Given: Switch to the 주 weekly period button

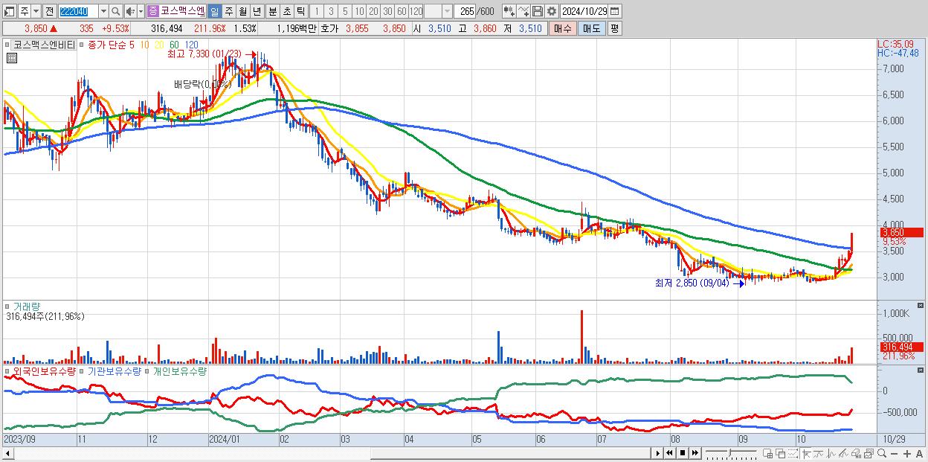Looking at the screenshot, I should pos(228,11).
